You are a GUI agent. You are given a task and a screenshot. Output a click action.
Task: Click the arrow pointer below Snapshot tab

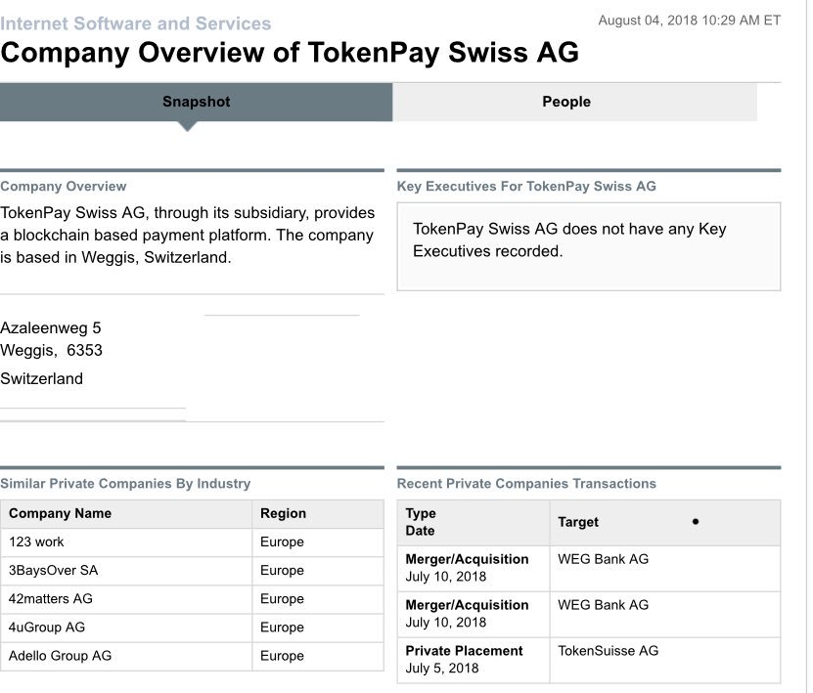coord(188,126)
